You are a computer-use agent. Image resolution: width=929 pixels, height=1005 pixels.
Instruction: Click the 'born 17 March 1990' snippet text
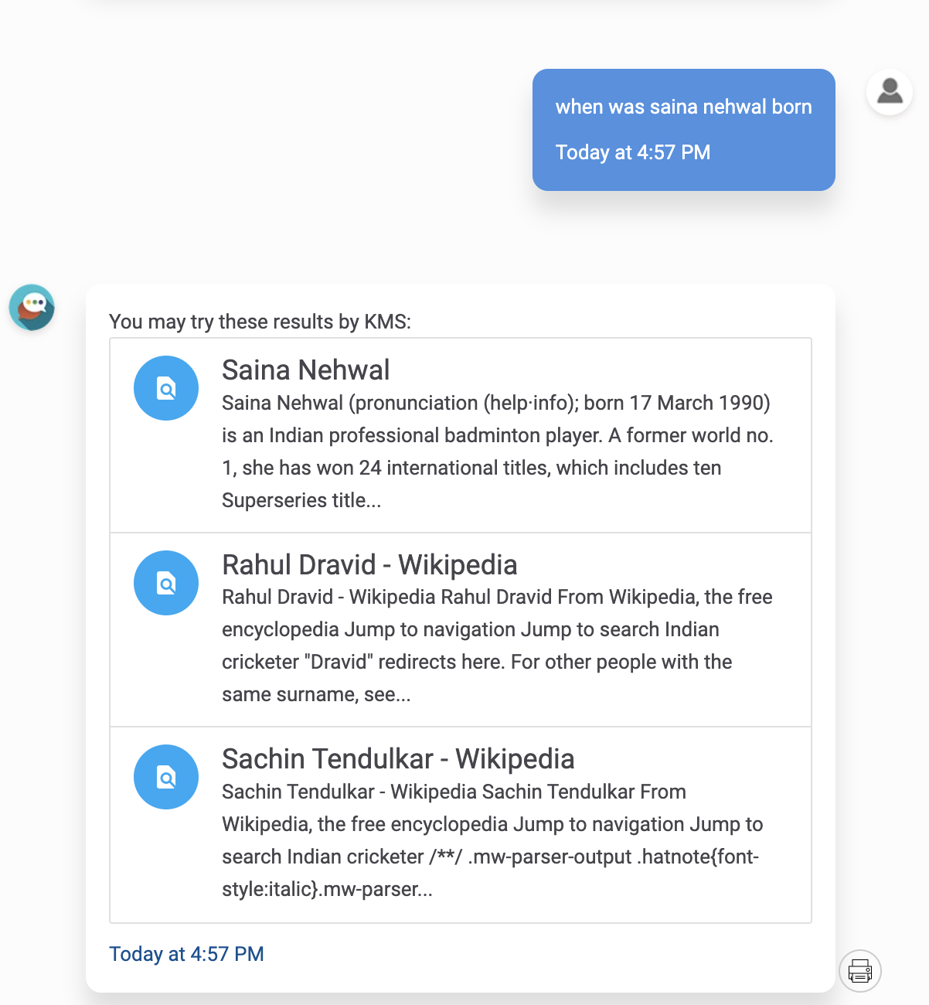click(x=676, y=403)
